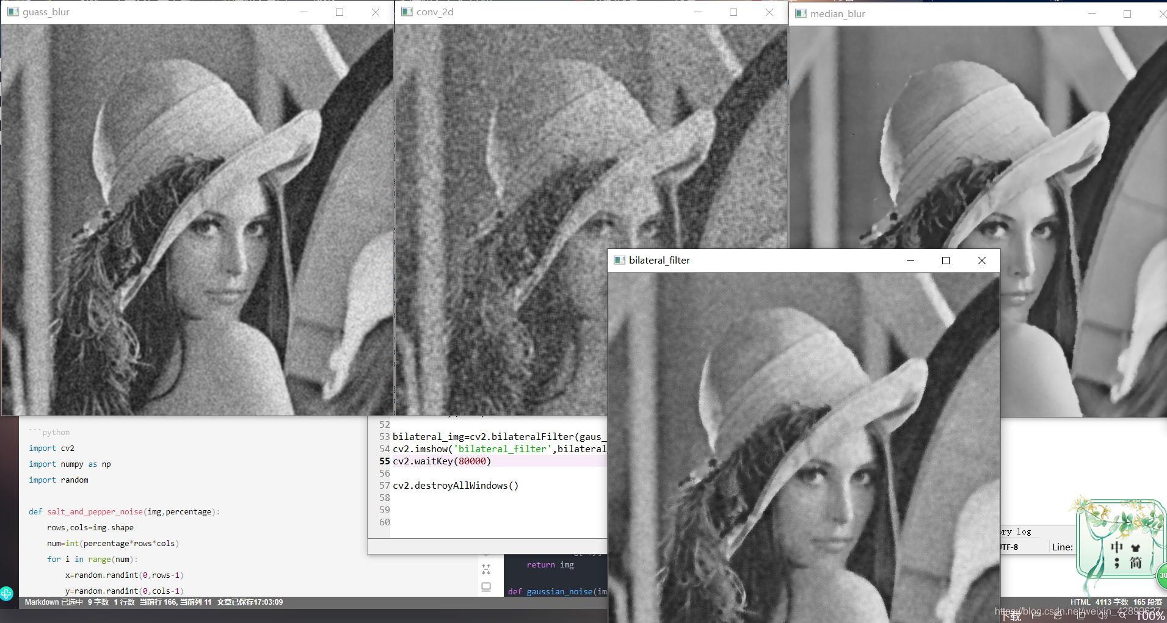Click the 'y=random.randint(0,cols-1)' code line
The height and width of the screenshot is (623, 1167).
coord(124,591)
